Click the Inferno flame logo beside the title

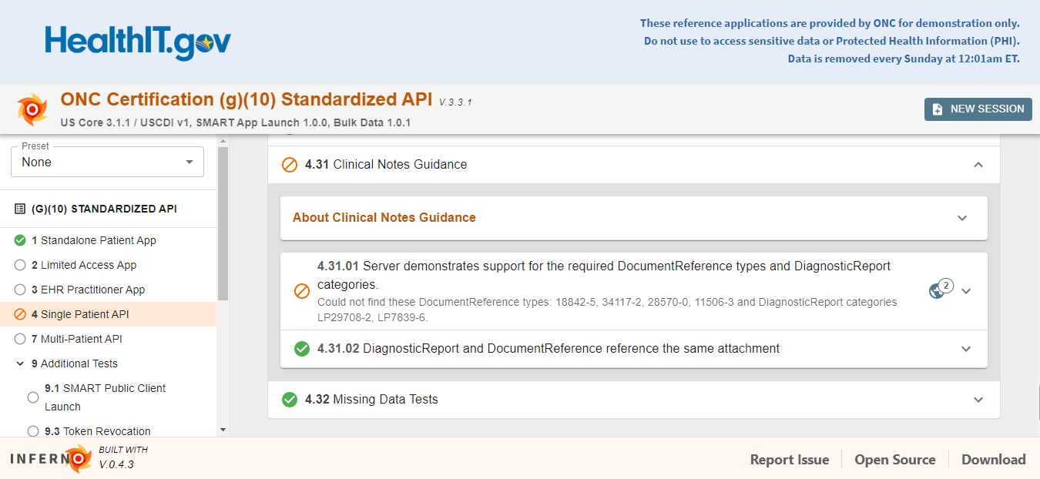click(x=32, y=109)
